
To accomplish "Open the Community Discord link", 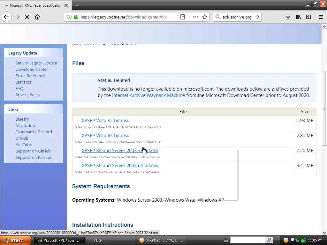I will coord(34,132).
